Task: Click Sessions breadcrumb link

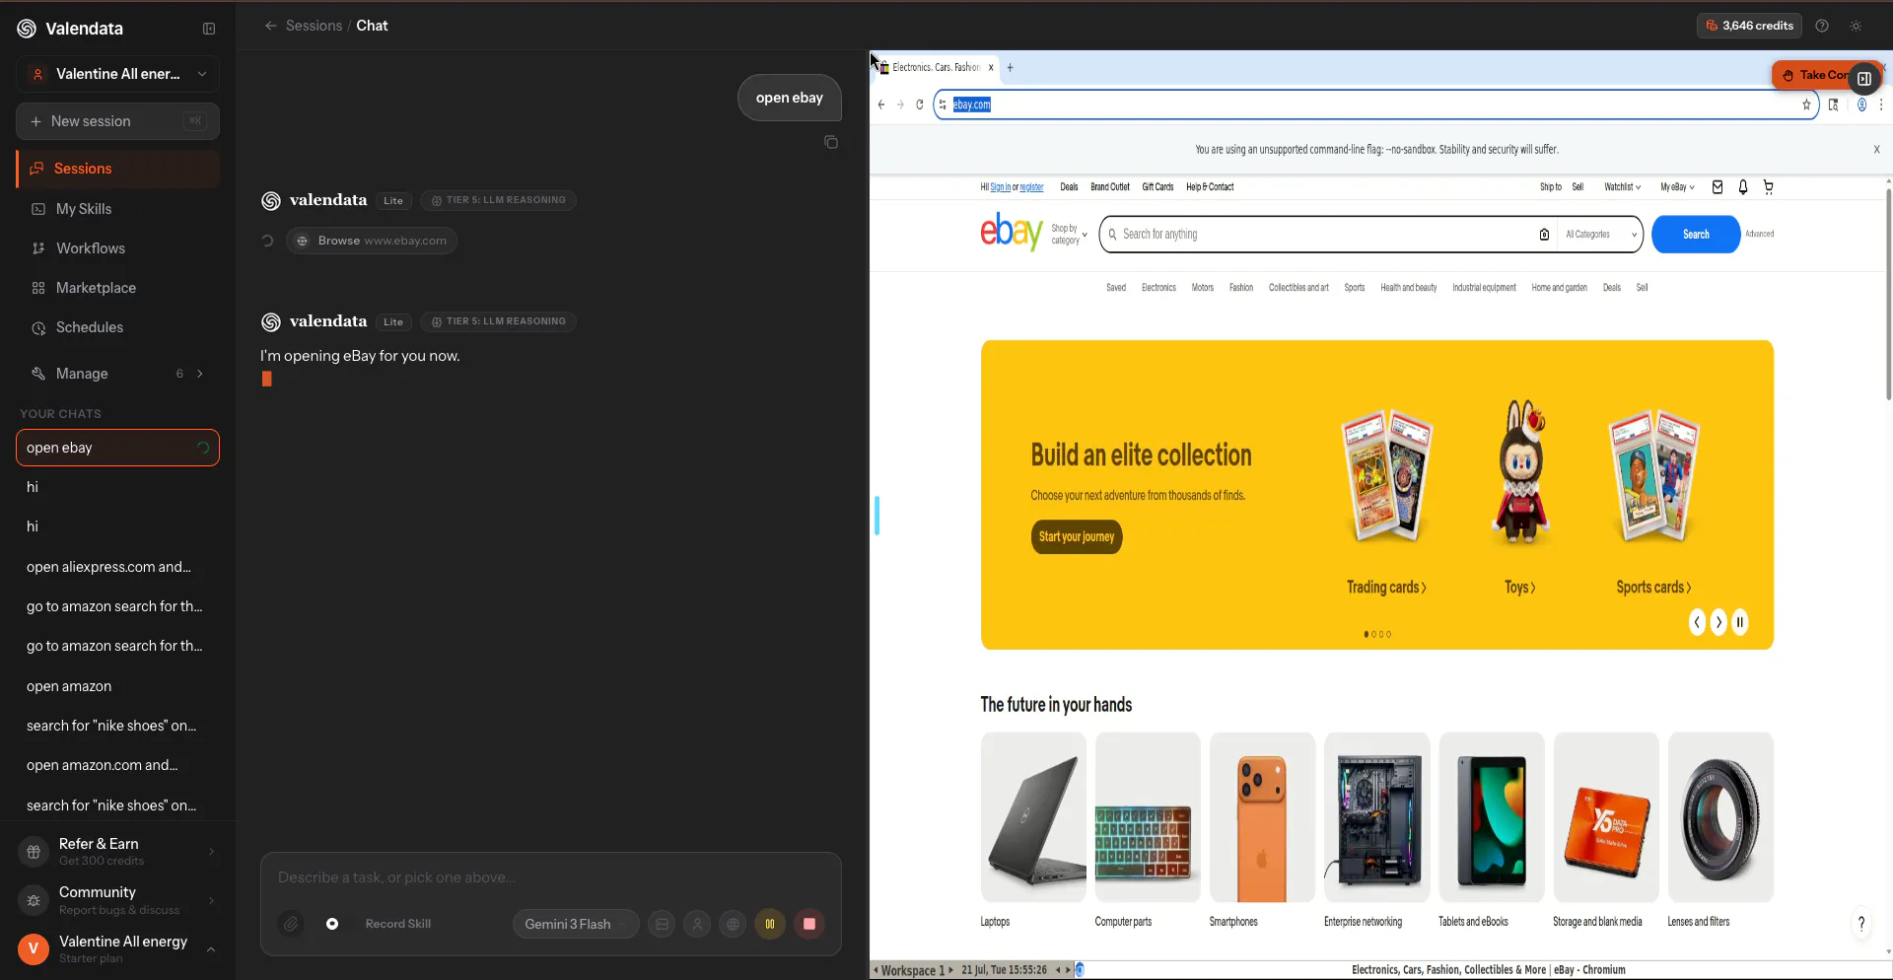Action: pyautogui.click(x=314, y=26)
